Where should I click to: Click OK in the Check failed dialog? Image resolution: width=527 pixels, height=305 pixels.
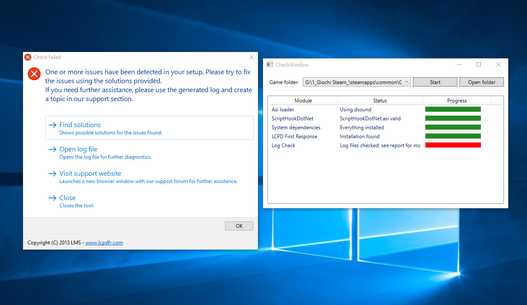click(239, 226)
